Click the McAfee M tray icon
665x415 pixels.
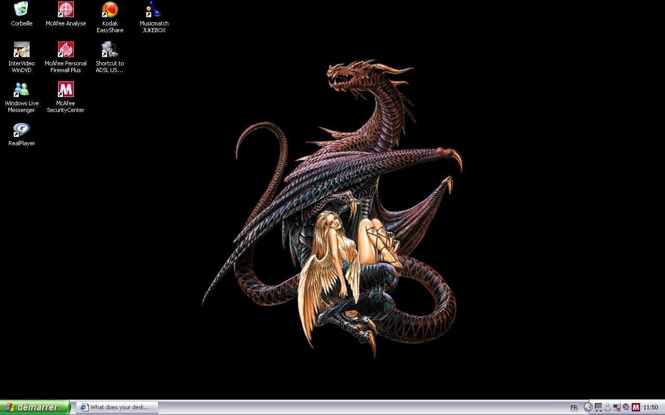pos(635,407)
